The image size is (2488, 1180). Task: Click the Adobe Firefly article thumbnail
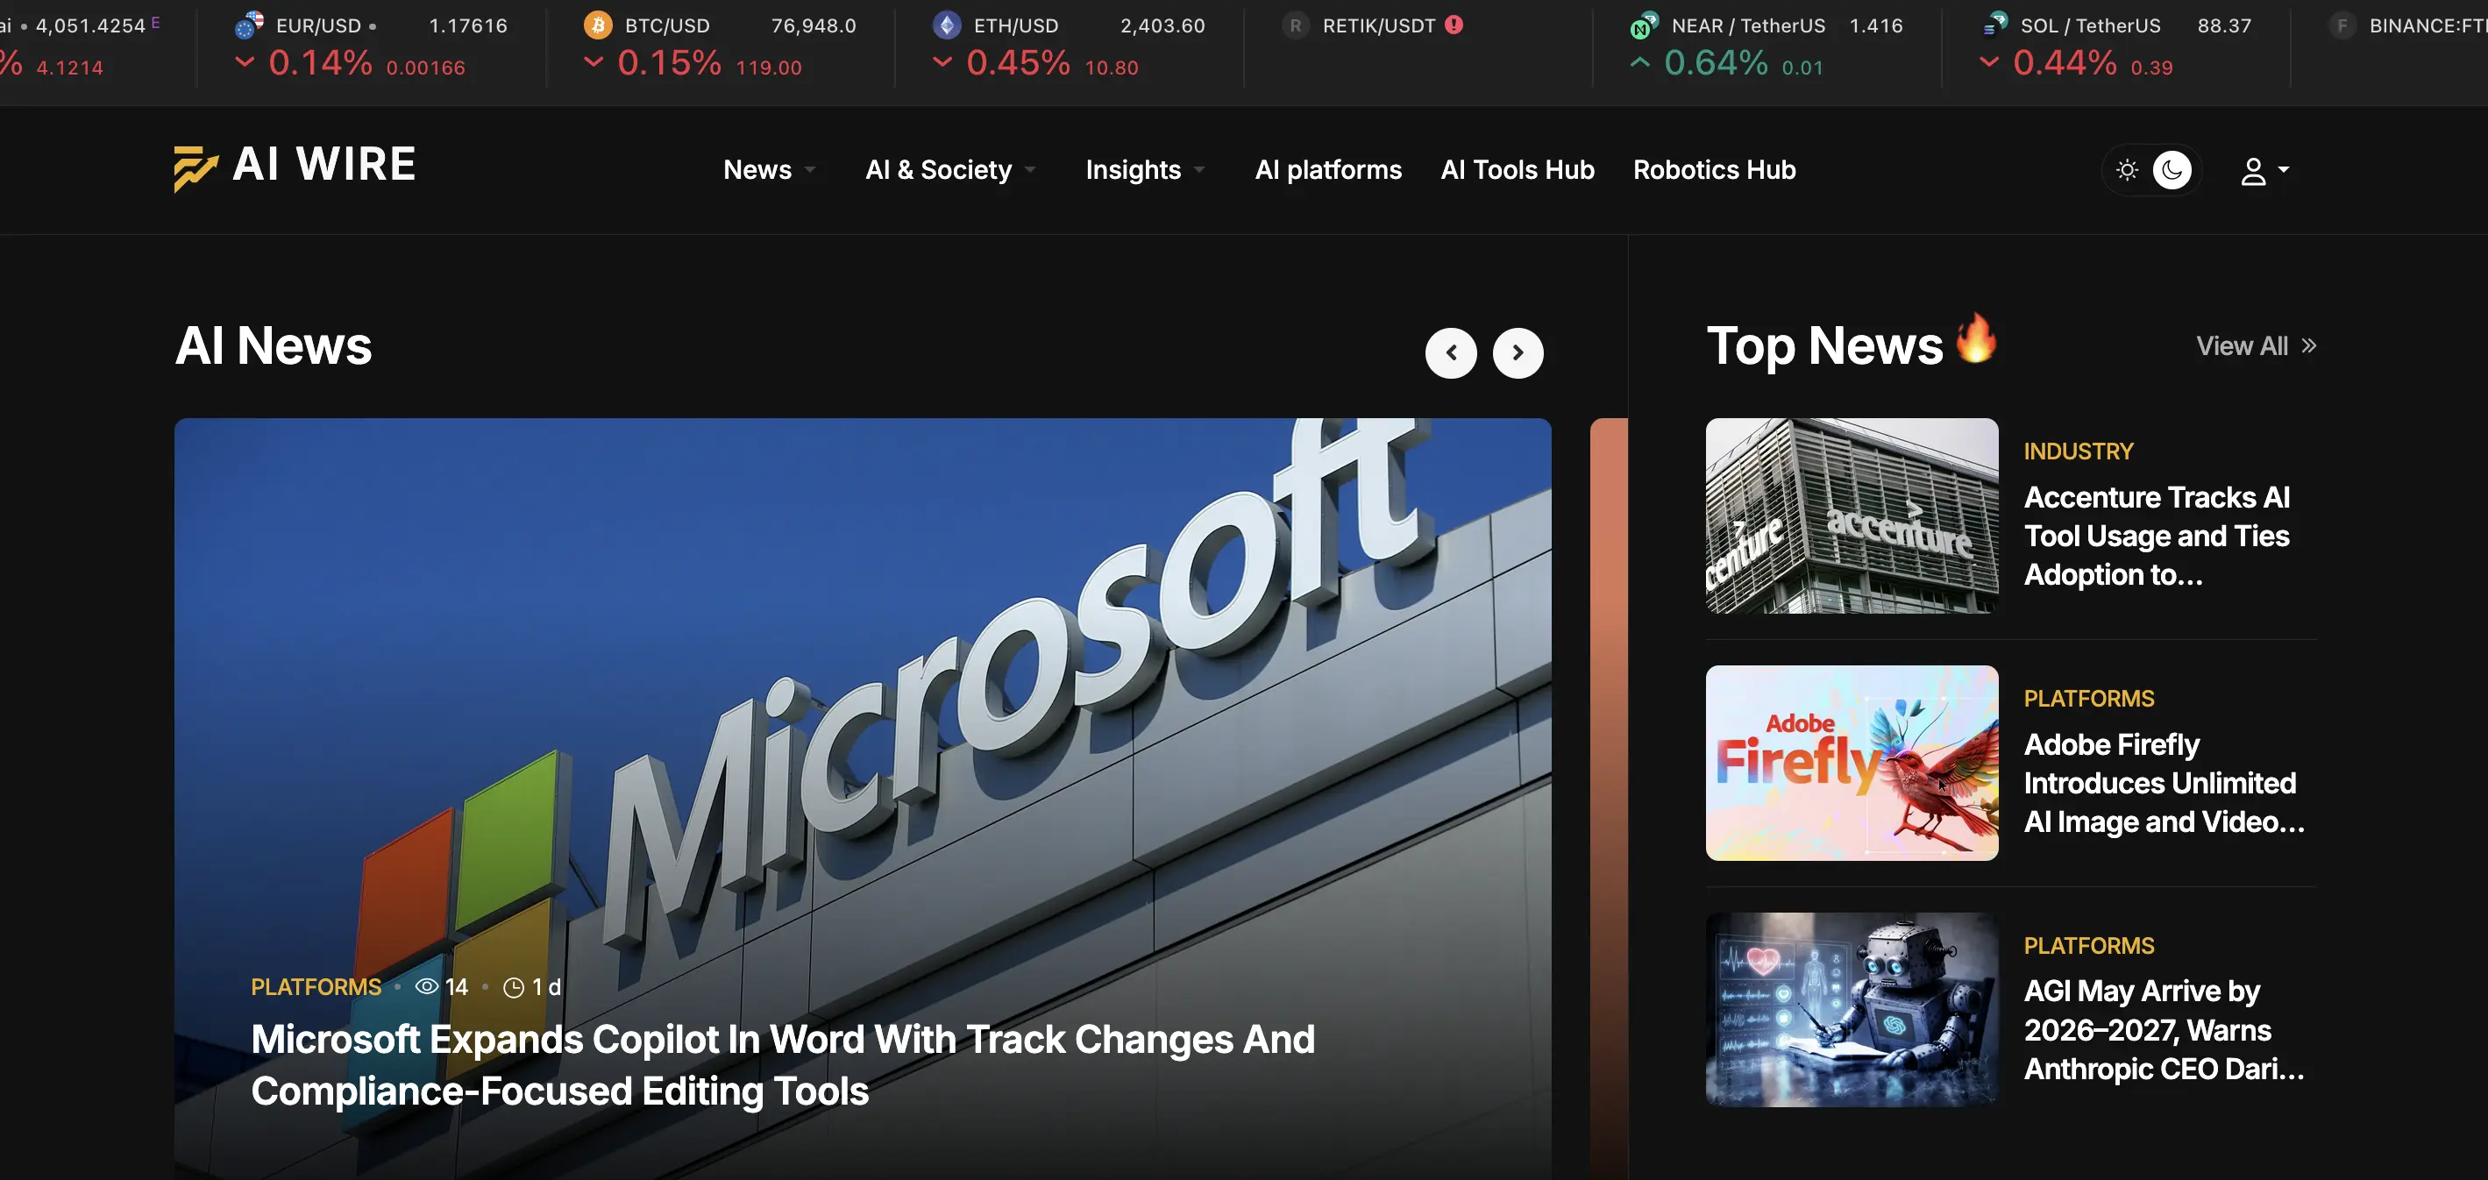coord(1851,763)
